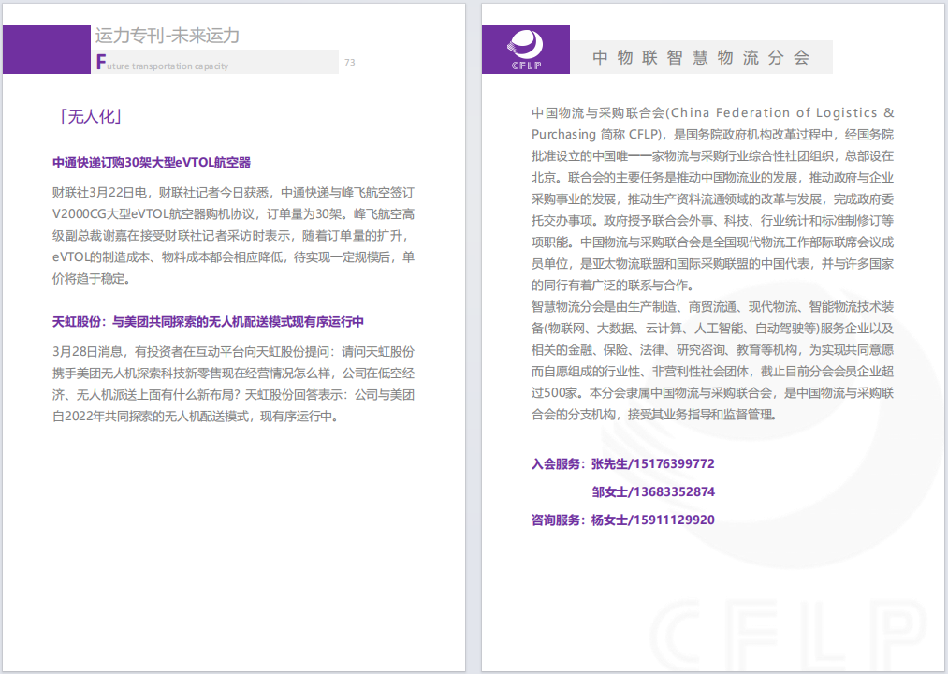Click the contact line '咨询服务：杨女士/15911129920'
948x674 pixels.
(622, 520)
